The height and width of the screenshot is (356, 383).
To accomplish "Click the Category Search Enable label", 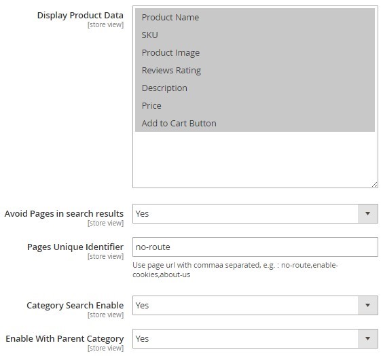I will [x=75, y=306].
